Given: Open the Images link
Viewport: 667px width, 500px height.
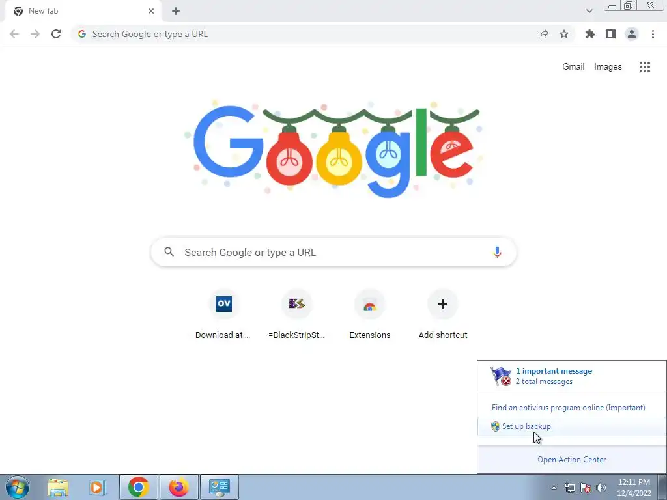Looking at the screenshot, I should (x=608, y=67).
